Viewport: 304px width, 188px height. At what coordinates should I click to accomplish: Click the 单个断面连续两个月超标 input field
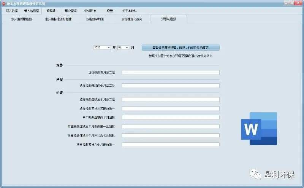(171, 118)
